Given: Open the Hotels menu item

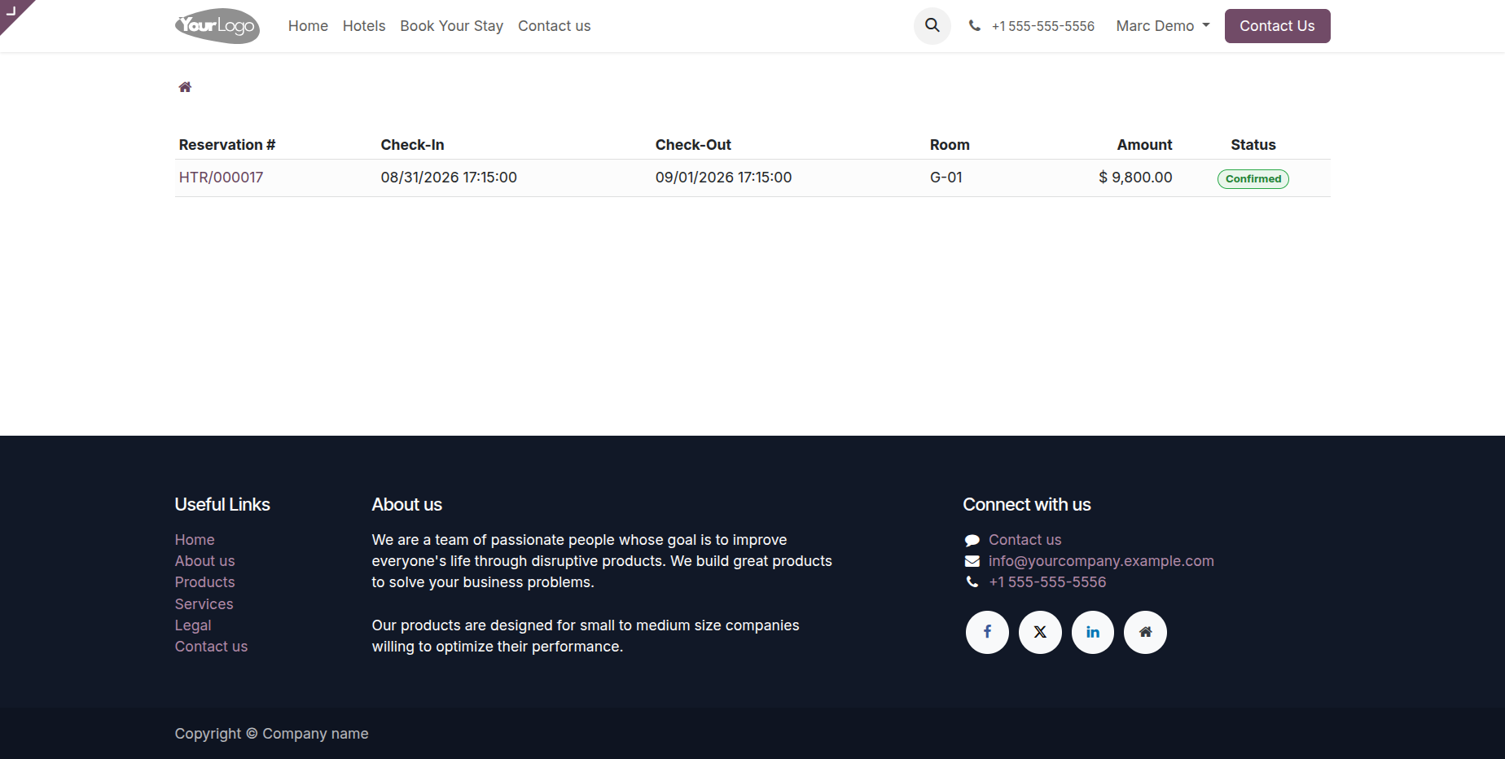Looking at the screenshot, I should tap(364, 26).
